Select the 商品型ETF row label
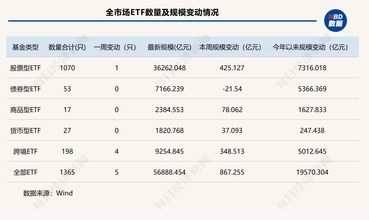Screen dimensions: 369x220 coord(26,110)
